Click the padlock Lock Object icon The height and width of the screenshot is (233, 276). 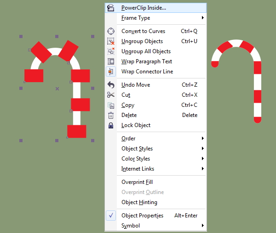point(111,126)
